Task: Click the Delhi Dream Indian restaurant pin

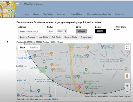Action: pyautogui.click(x=88, y=47)
